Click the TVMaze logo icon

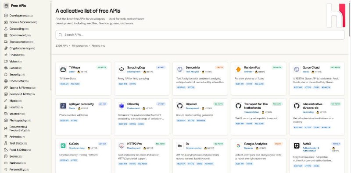tap(63, 69)
